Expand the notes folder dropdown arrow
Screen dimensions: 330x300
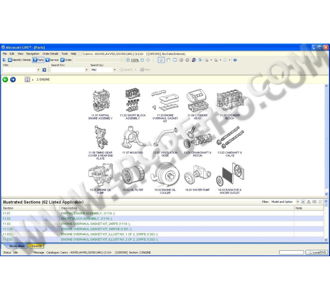(229, 60)
